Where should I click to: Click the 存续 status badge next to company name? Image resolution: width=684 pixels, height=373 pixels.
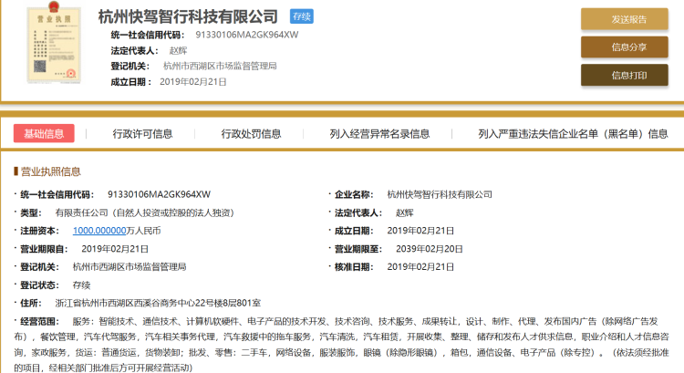pyautogui.click(x=302, y=16)
